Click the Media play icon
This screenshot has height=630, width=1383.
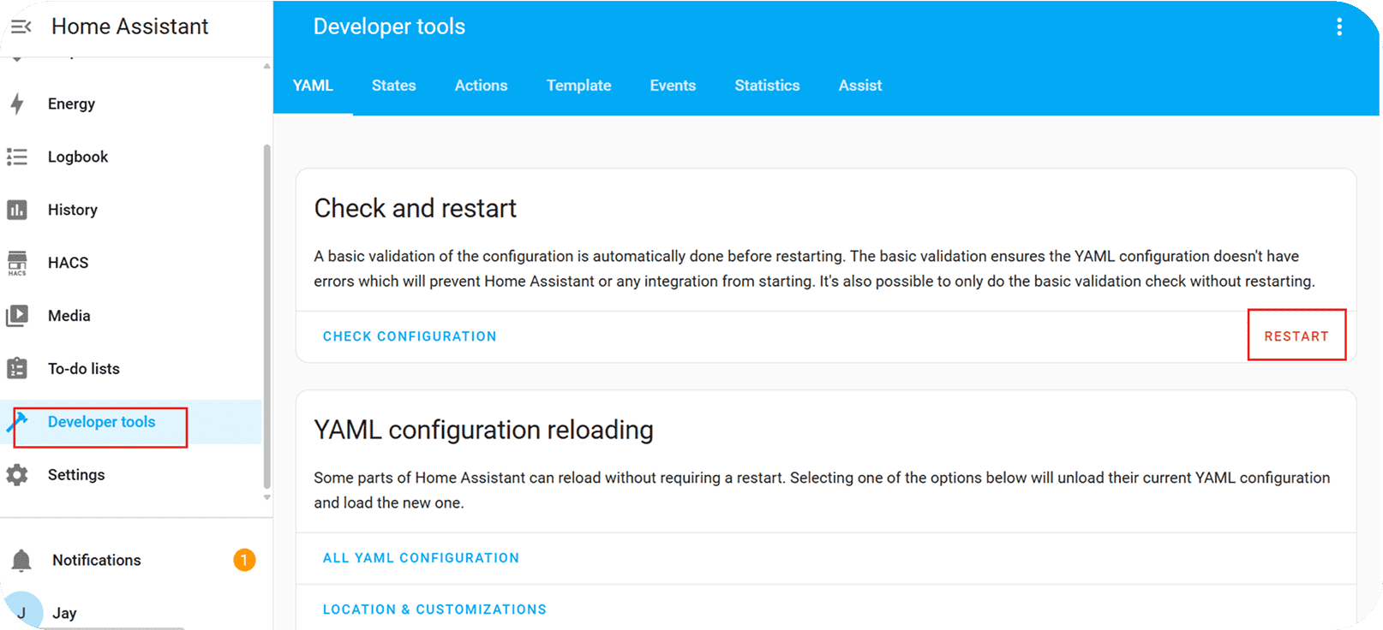pyautogui.click(x=17, y=316)
